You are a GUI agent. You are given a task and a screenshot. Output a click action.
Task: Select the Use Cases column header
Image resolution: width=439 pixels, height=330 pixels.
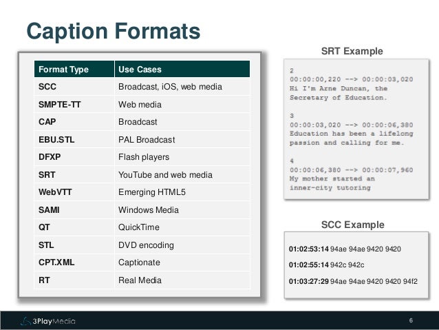[x=182, y=69]
